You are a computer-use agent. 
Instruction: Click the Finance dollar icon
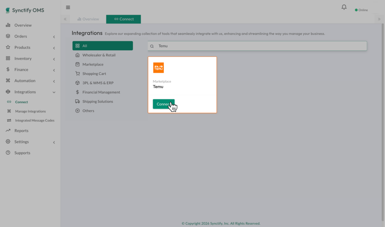click(8, 69)
